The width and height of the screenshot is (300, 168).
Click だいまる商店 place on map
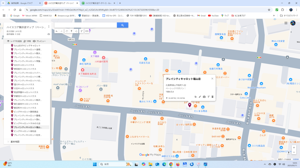point(200,111)
